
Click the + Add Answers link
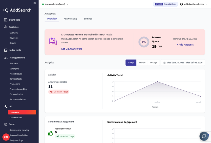pos(185,45)
